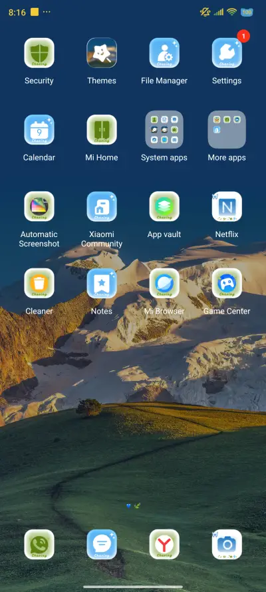The image size is (266, 592).
Task: Open Automatic Screenshot app
Action: tap(39, 206)
